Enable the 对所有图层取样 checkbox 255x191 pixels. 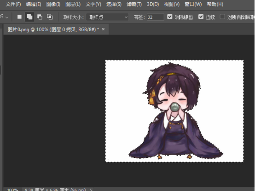222,17
